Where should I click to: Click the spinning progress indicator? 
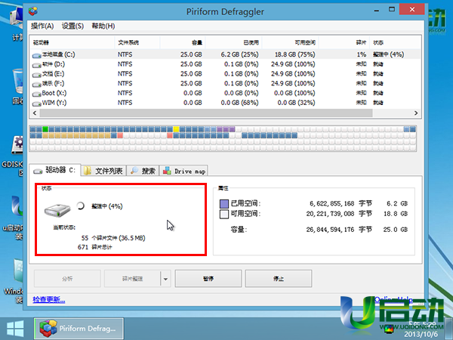(x=80, y=206)
